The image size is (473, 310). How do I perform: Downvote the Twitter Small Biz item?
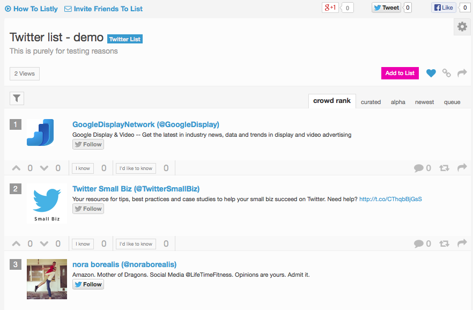click(x=45, y=243)
